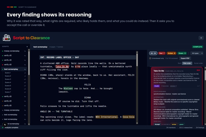206x137 pixels.
Task: Click findings panel scroll-up arrow
Action: coord(205,68)
